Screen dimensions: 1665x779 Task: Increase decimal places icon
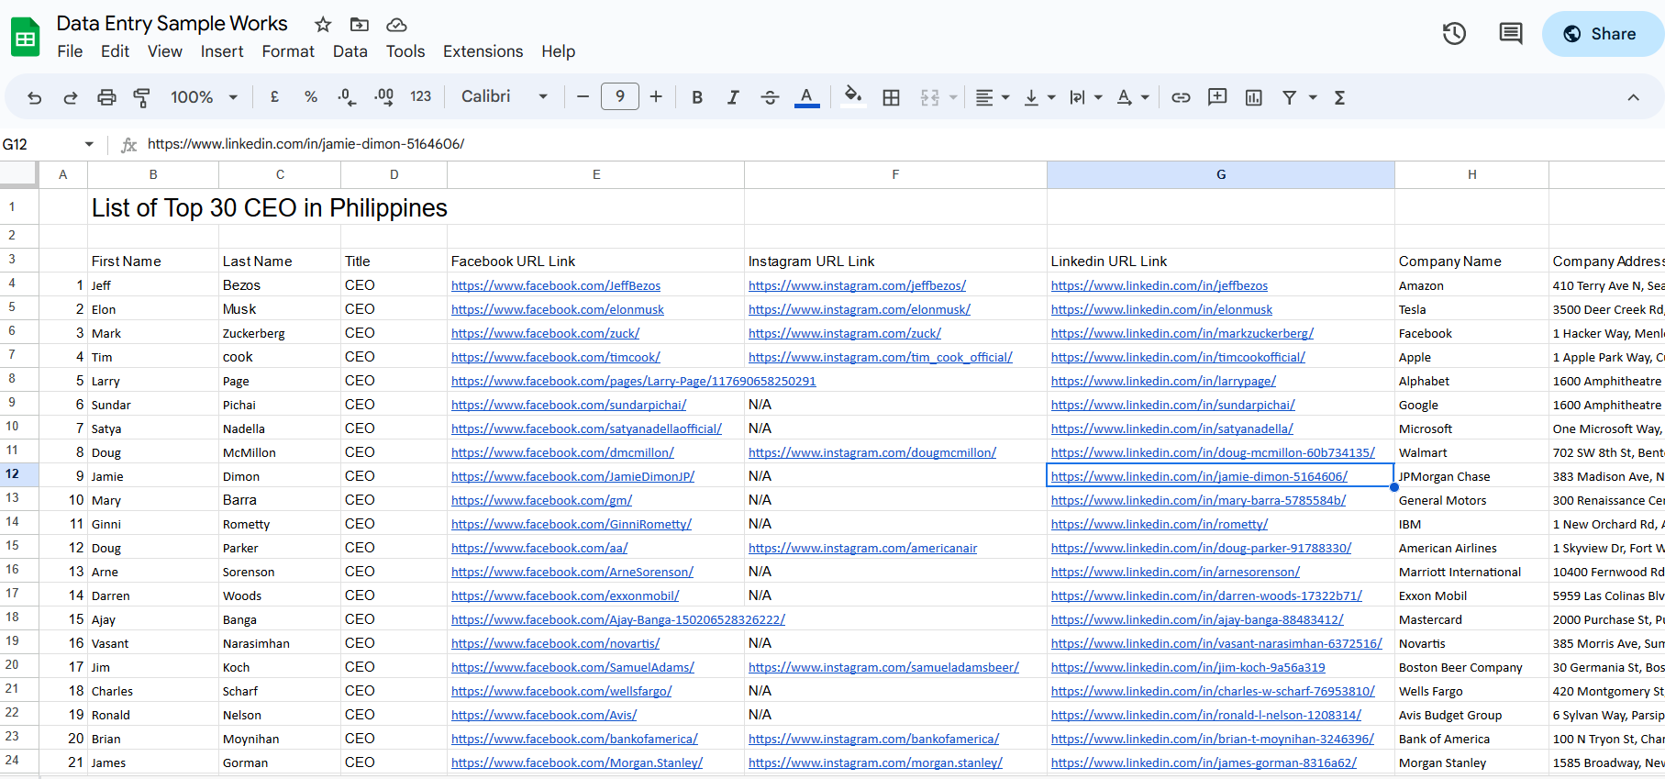384,96
